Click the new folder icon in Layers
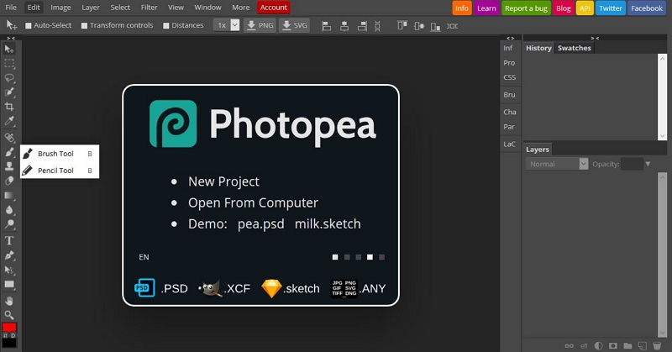Image resolution: width=672 pixels, height=352 pixels. click(x=627, y=345)
